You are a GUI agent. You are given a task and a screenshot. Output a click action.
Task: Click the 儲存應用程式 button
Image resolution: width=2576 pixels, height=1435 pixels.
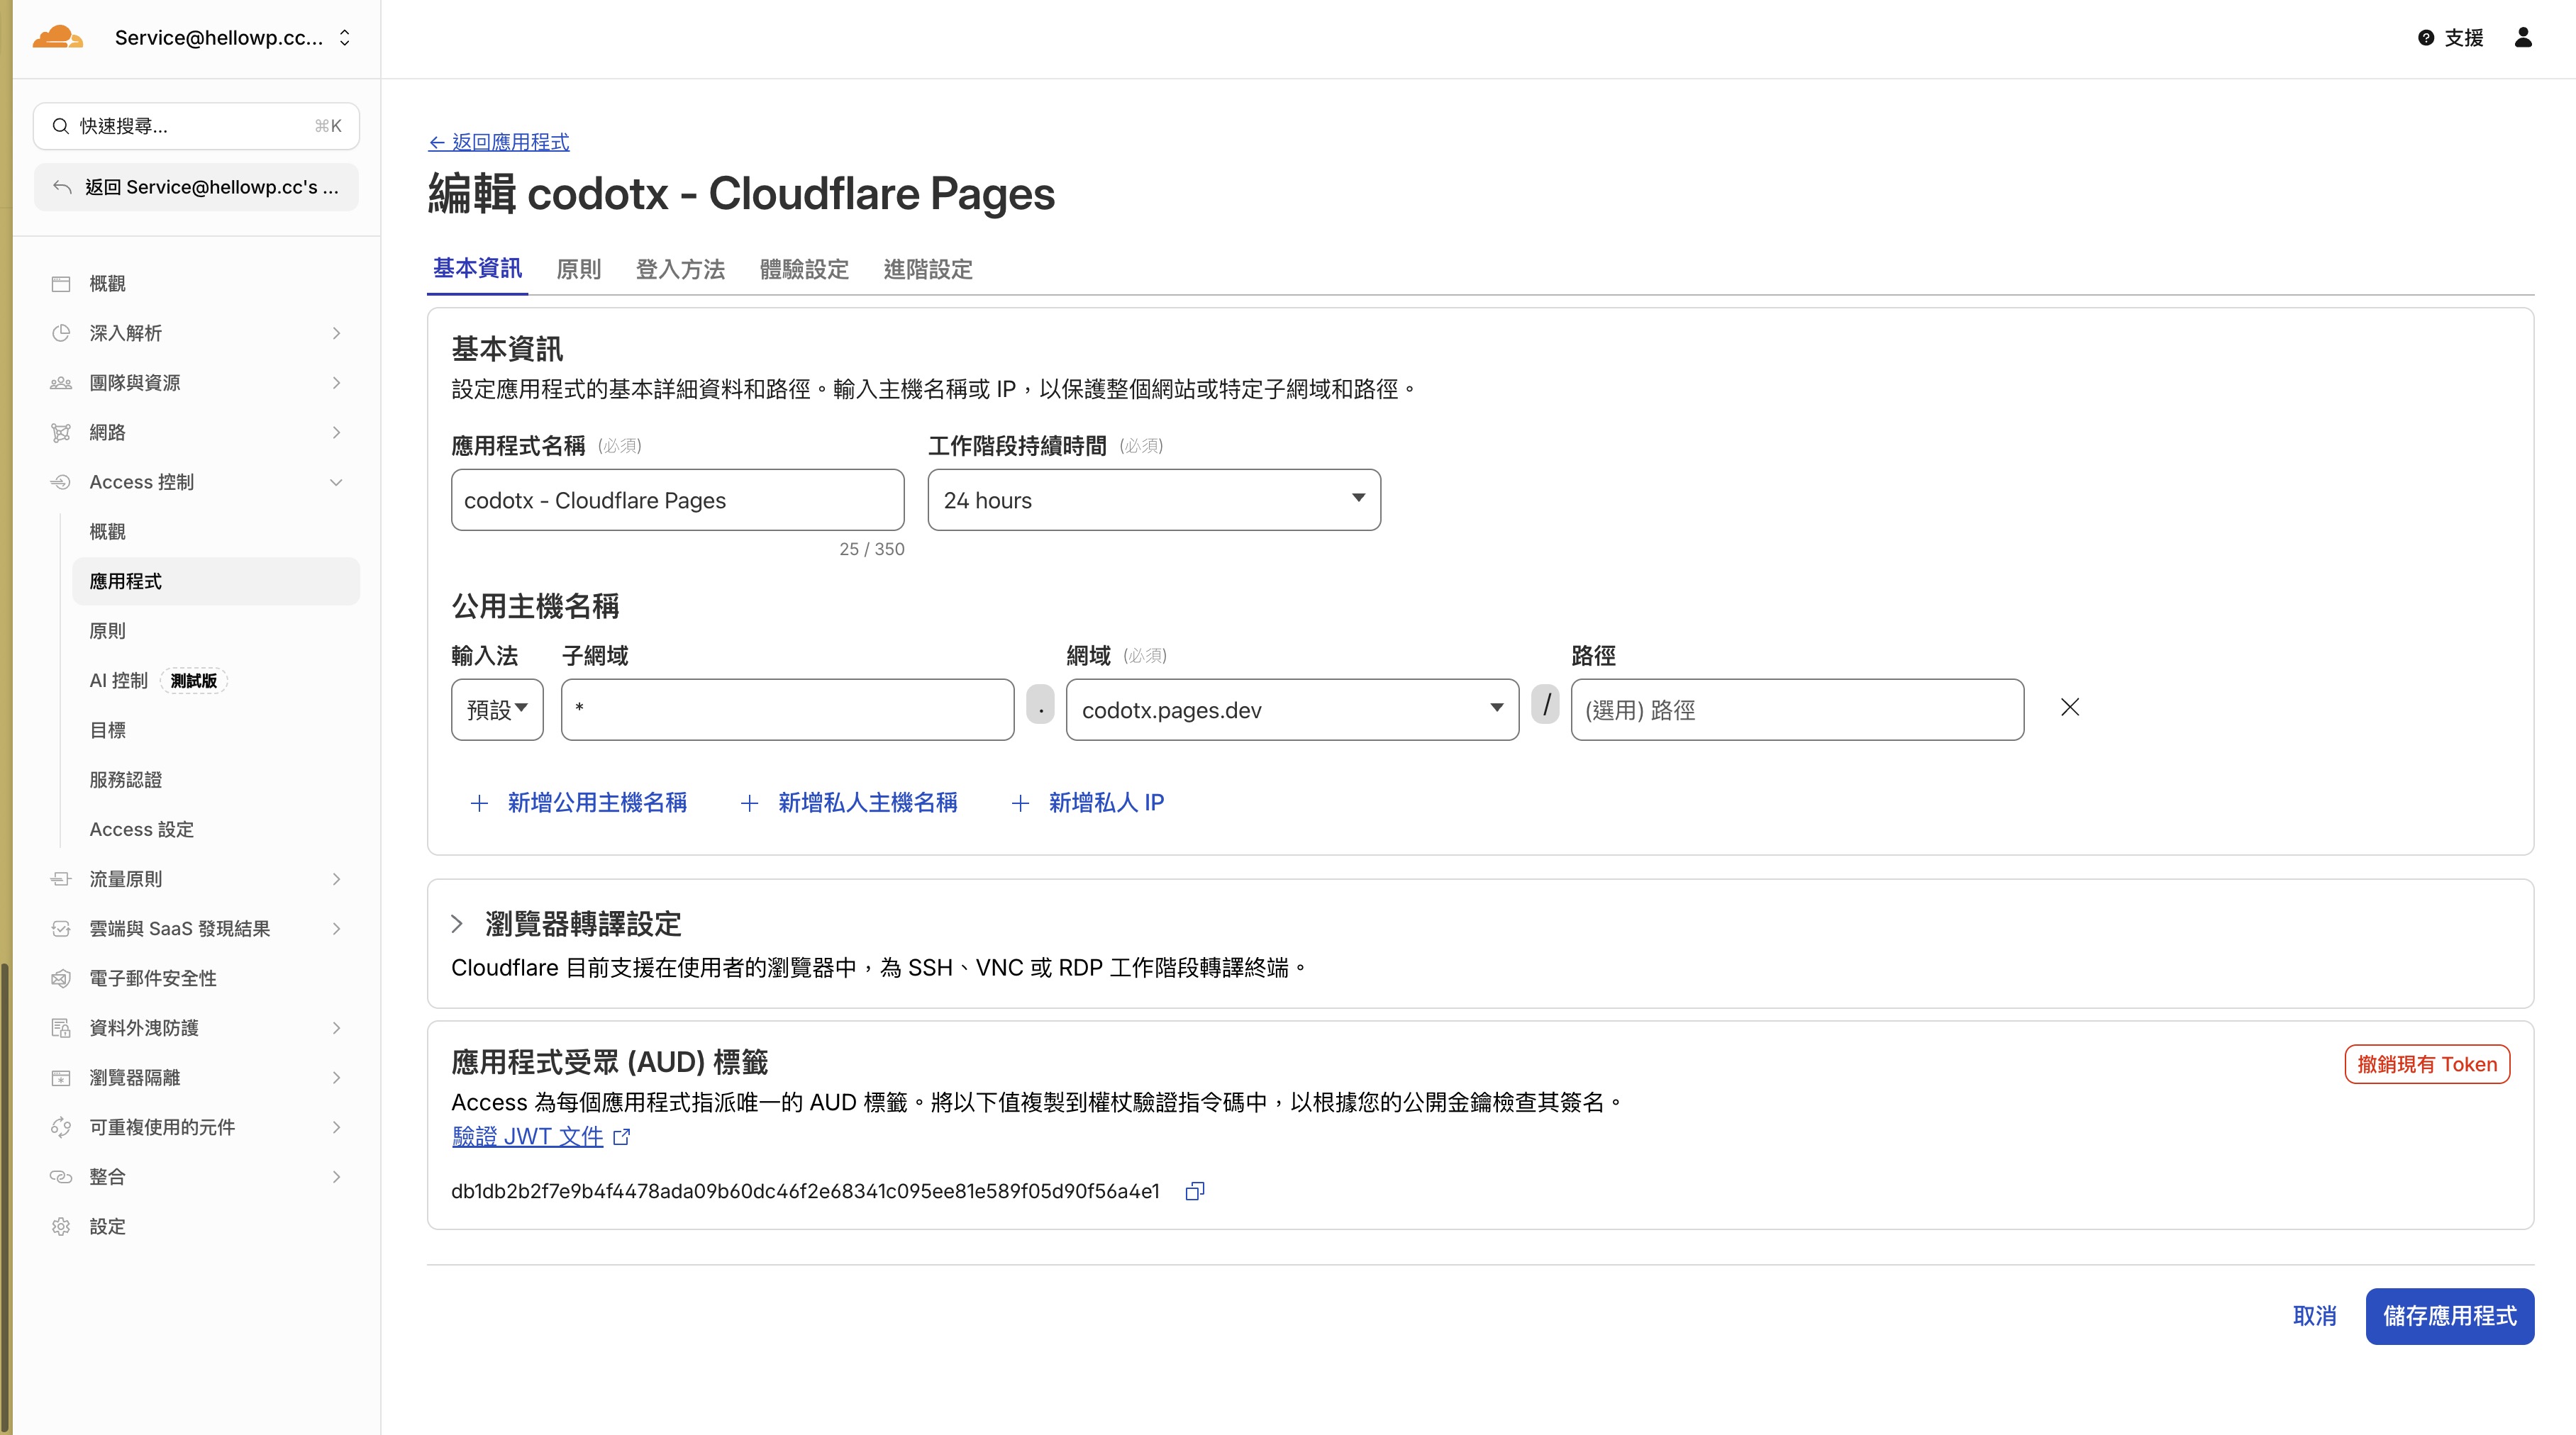2449,1316
